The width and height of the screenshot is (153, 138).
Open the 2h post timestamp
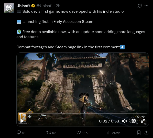(x=58, y=6)
